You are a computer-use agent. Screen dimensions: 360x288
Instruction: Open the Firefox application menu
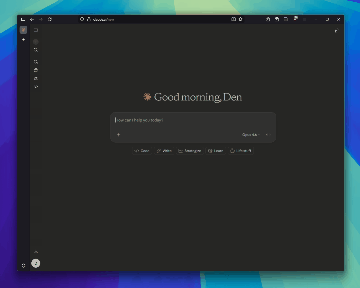click(304, 19)
